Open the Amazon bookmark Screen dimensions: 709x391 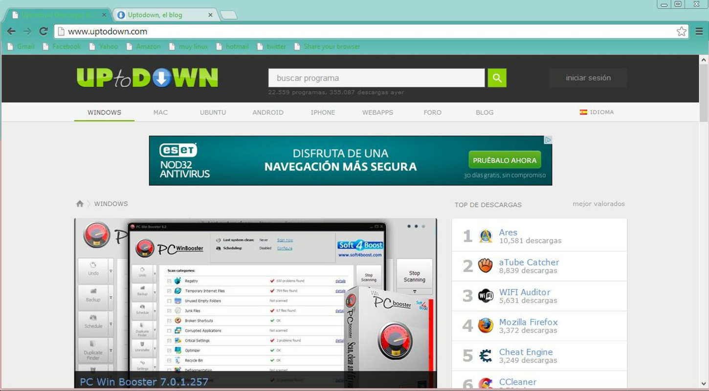click(143, 46)
